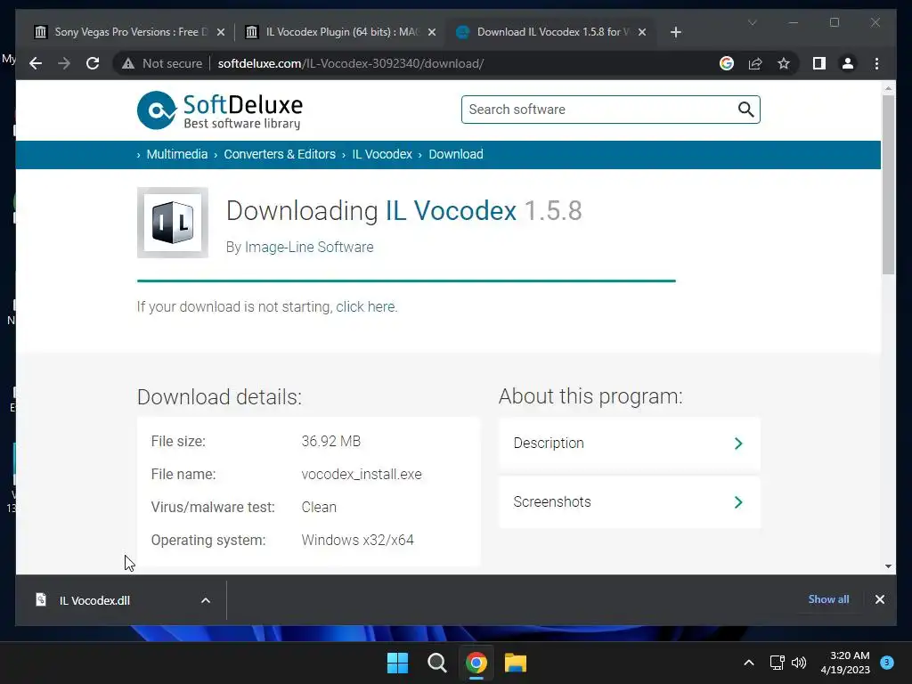912x684 pixels.
Task: Go back to the previous page
Action: pyautogui.click(x=36, y=63)
